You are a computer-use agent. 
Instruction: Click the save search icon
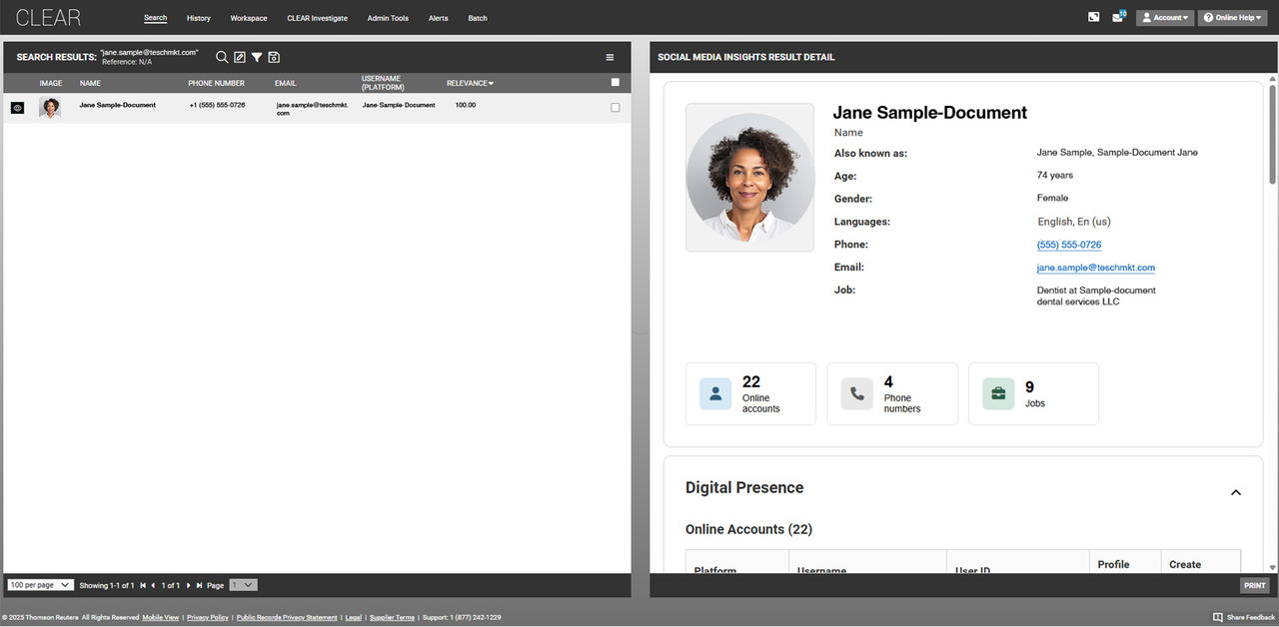pyautogui.click(x=274, y=57)
